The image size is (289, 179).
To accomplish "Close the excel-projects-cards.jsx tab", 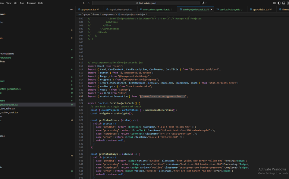I will click(x=212, y=9).
